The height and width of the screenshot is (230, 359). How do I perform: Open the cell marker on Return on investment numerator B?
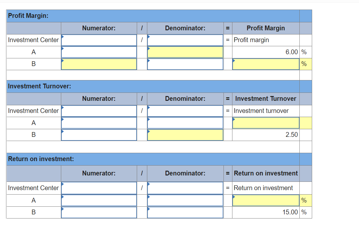[63, 210]
